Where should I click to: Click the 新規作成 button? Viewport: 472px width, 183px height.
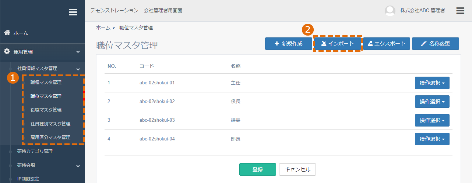pyautogui.click(x=289, y=44)
